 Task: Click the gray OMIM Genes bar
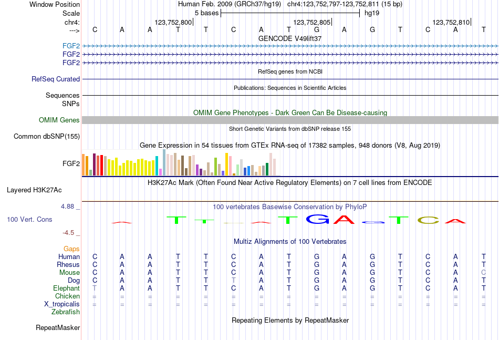pyautogui.click(x=290, y=120)
